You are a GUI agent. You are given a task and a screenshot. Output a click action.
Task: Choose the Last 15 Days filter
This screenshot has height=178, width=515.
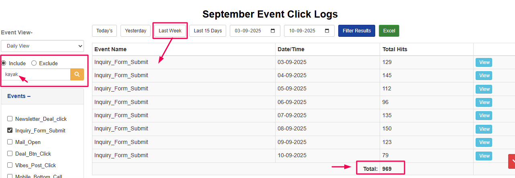(x=208, y=31)
